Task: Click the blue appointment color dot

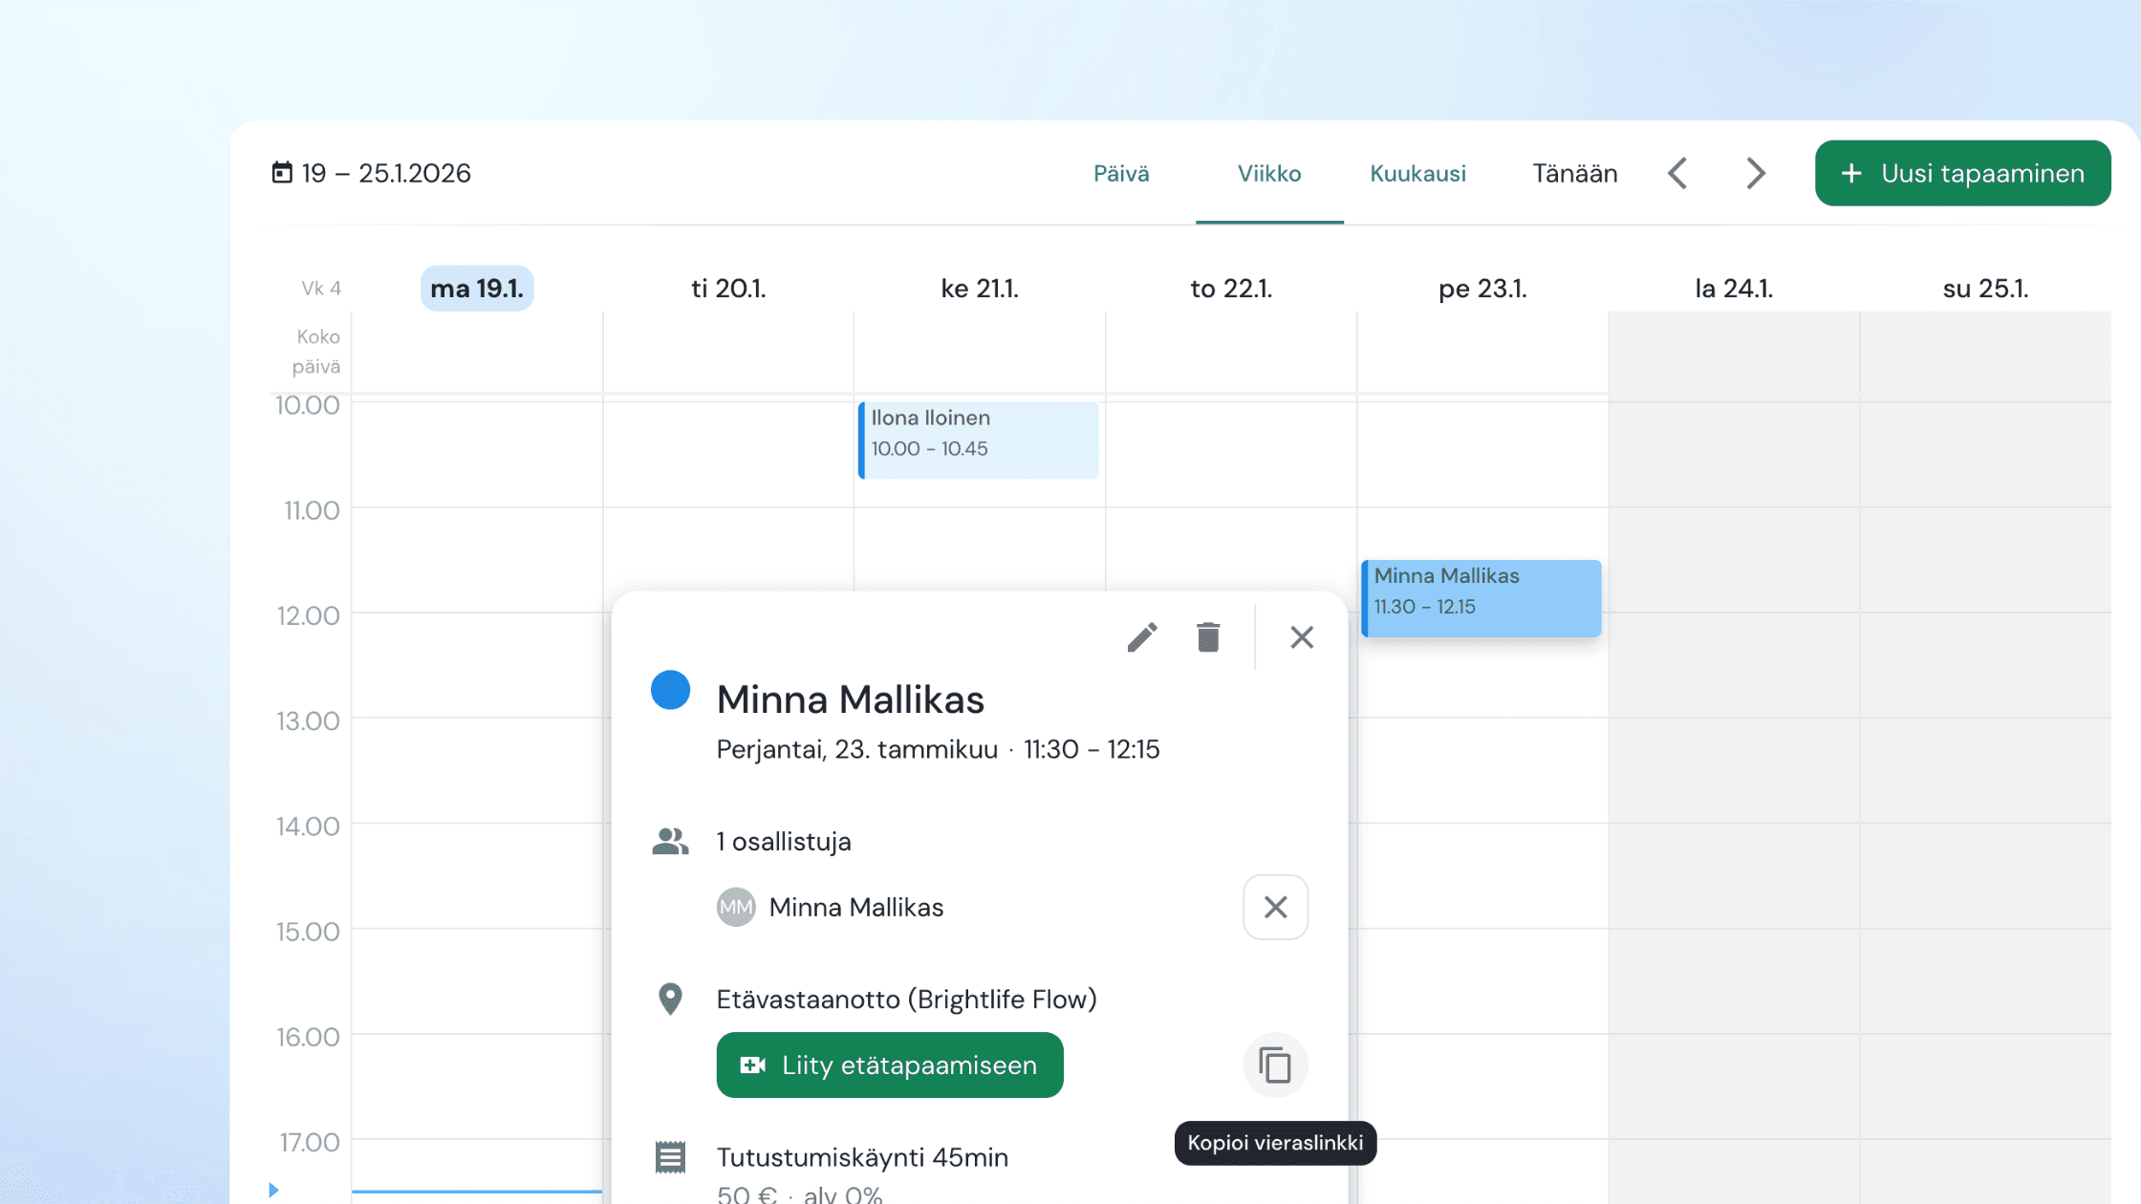Action: click(x=670, y=690)
